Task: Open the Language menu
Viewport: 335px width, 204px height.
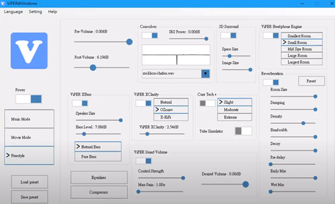Action: coord(13,11)
